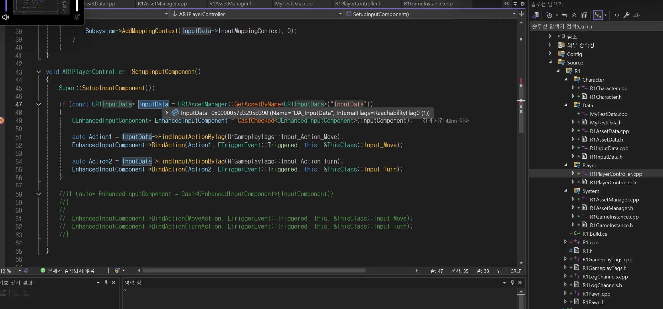Screen dimensions: 663x309
Task: Click the 줄: 47 line indicator
Action: (x=436, y=271)
